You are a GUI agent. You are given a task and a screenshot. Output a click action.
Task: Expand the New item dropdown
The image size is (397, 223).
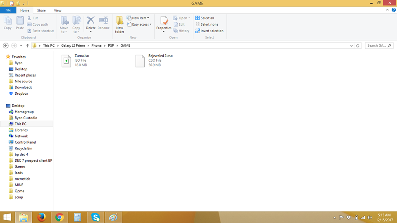[x=148, y=18]
